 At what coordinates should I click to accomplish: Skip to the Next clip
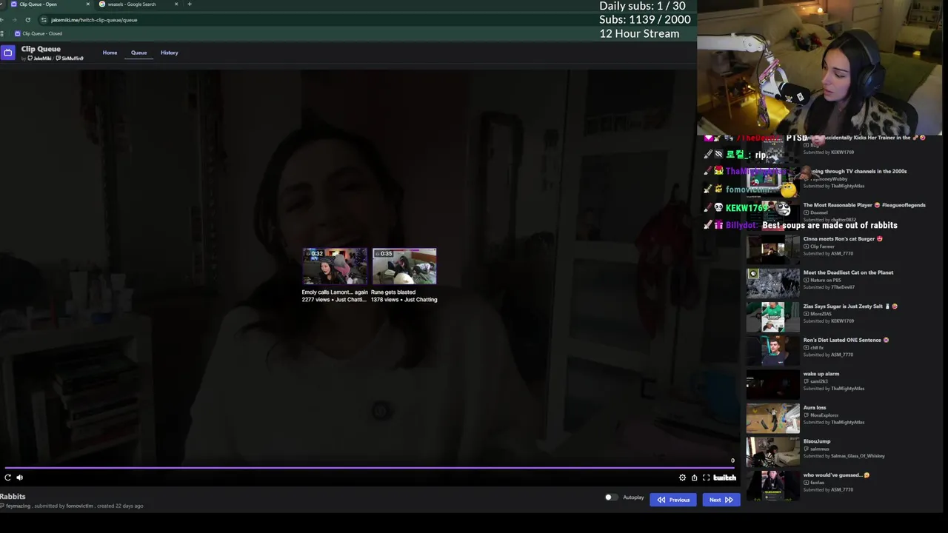[x=721, y=500]
